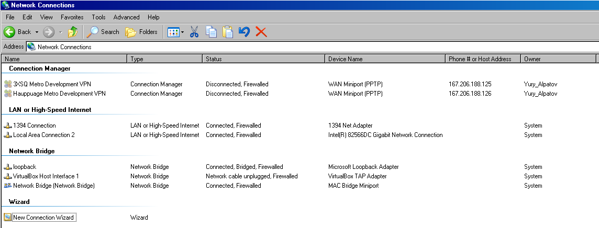Click the blue Undo arrow icon
This screenshot has height=228, width=599.
[244, 32]
